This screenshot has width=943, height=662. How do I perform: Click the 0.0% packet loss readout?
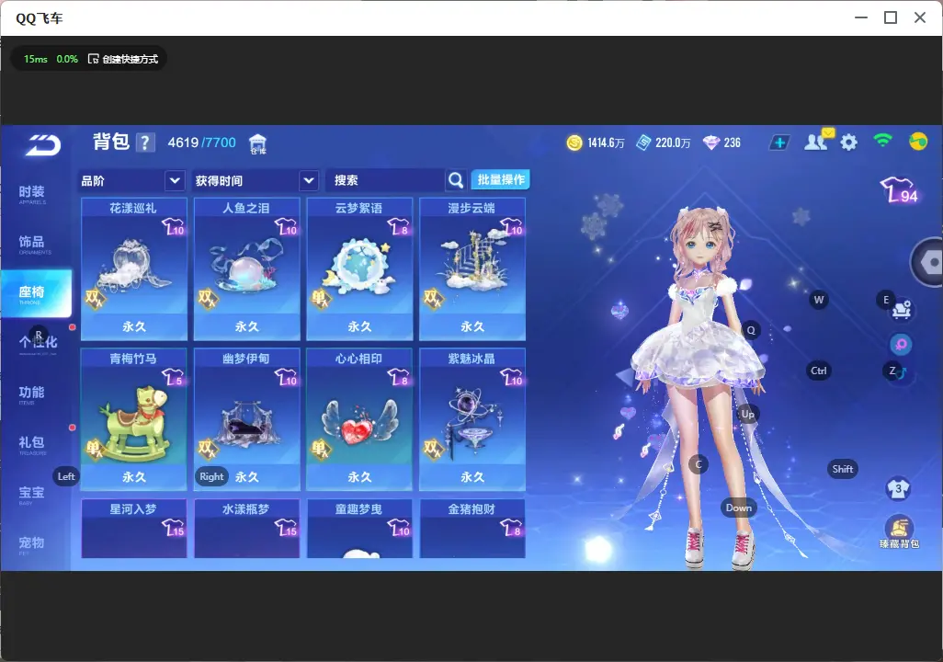pos(67,59)
